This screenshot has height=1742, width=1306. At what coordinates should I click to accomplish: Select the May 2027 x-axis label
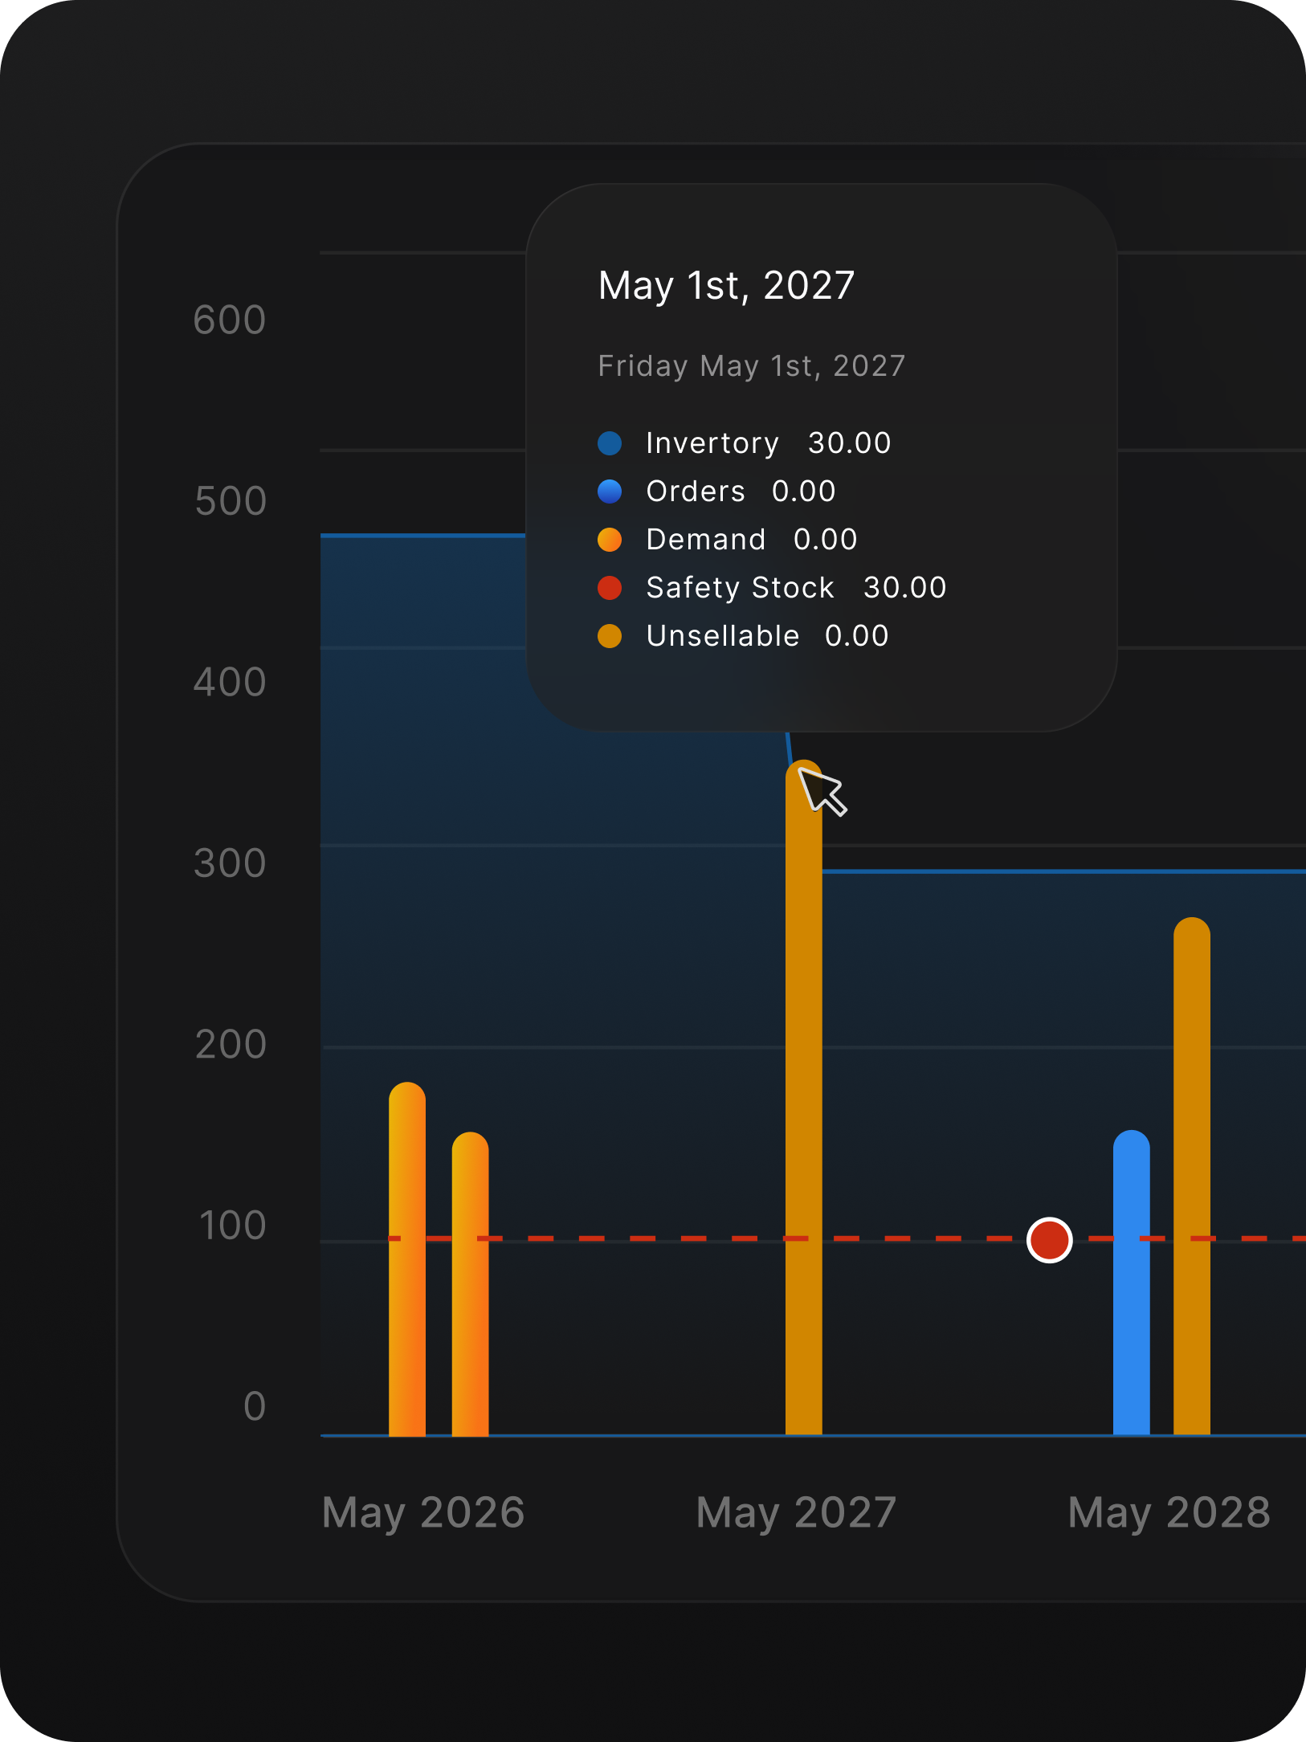pos(796,1512)
